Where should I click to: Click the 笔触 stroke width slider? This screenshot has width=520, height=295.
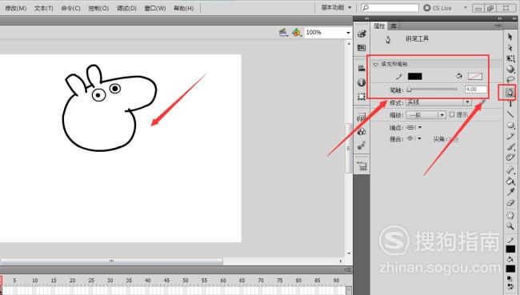(x=432, y=90)
